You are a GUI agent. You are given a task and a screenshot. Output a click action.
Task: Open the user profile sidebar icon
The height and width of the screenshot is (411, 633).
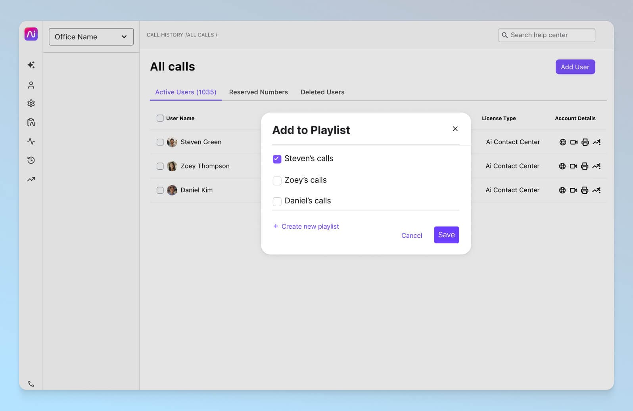point(31,85)
